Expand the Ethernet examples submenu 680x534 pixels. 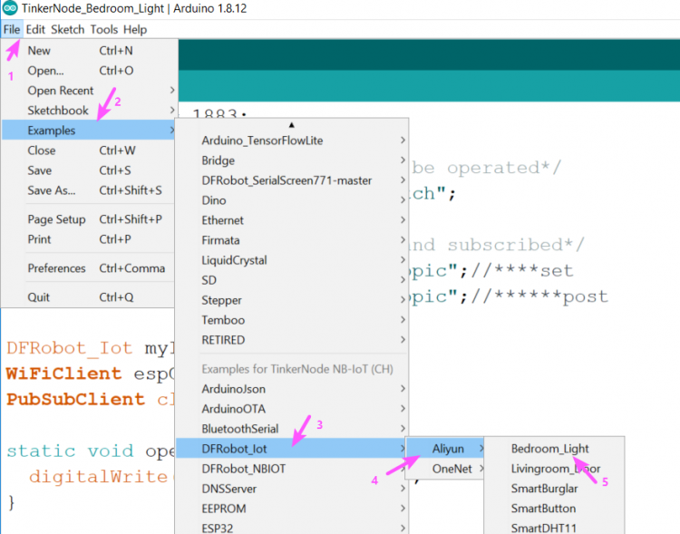pos(291,220)
